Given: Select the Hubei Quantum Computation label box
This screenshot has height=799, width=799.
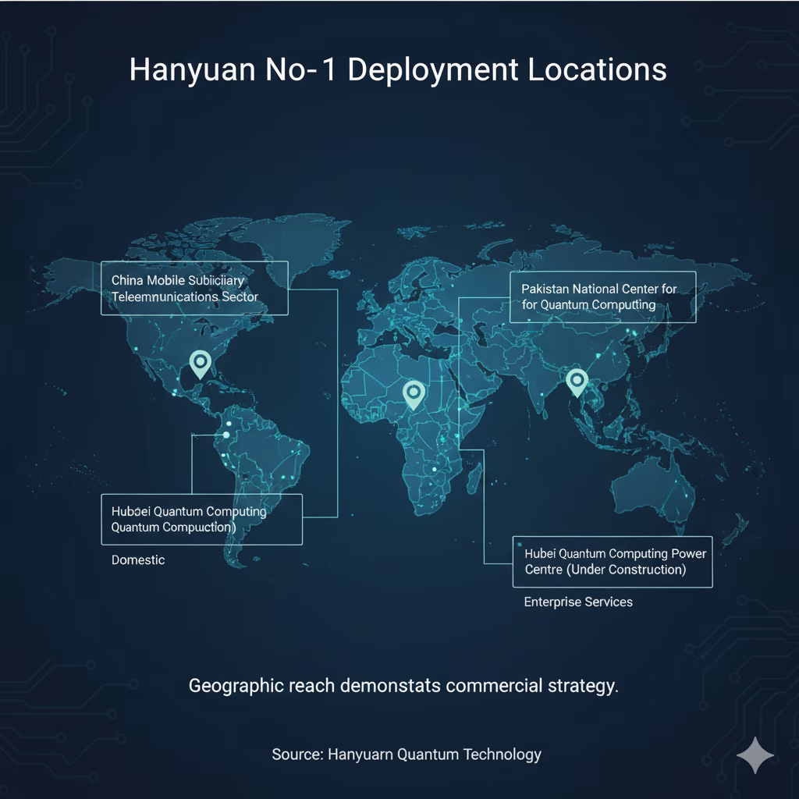Looking at the screenshot, I should coord(201,520).
